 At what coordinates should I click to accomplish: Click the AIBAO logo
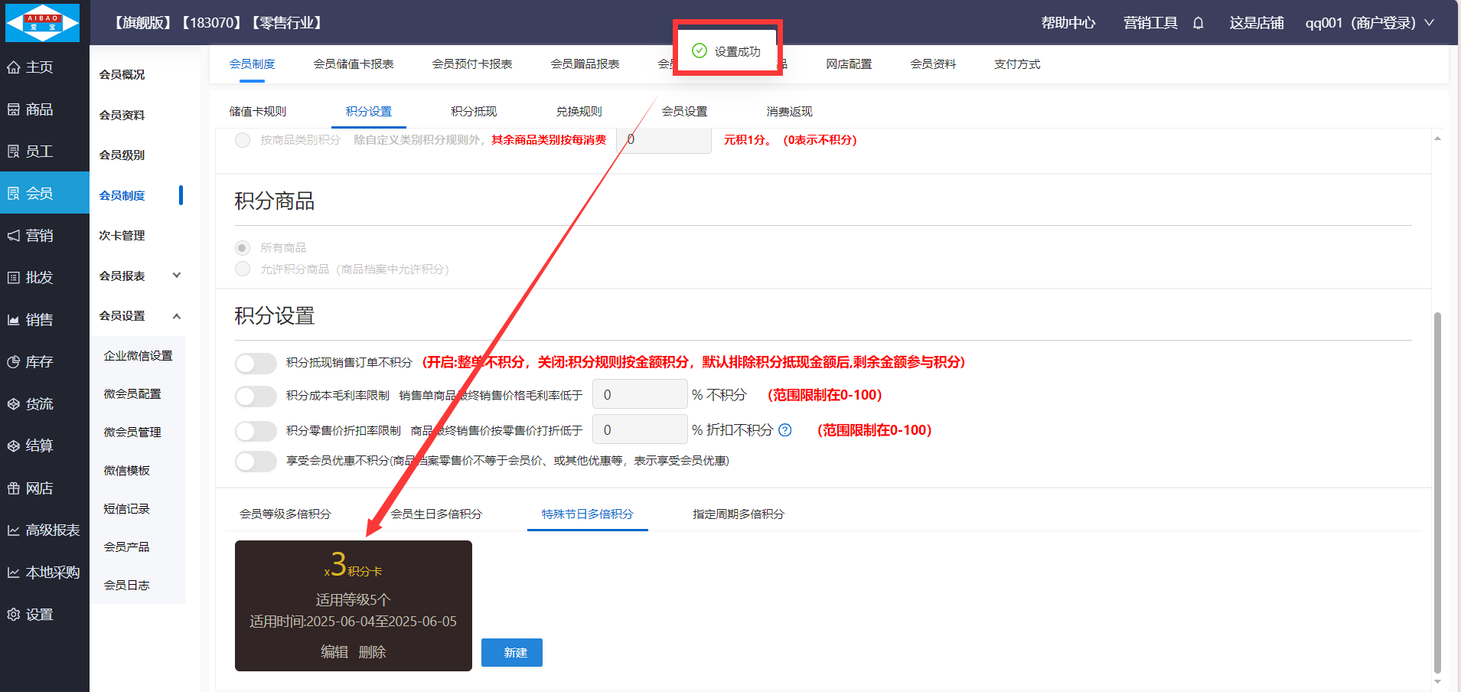[x=43, y=22]
